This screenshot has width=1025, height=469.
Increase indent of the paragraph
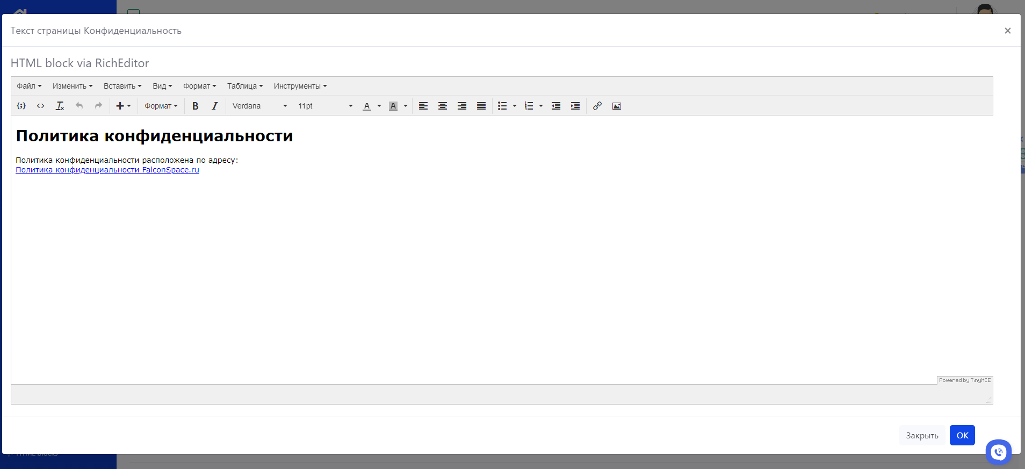tap(575, 106)
